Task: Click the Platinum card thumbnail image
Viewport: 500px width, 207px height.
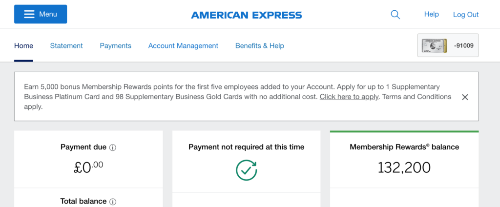Action: coord(434,45)
